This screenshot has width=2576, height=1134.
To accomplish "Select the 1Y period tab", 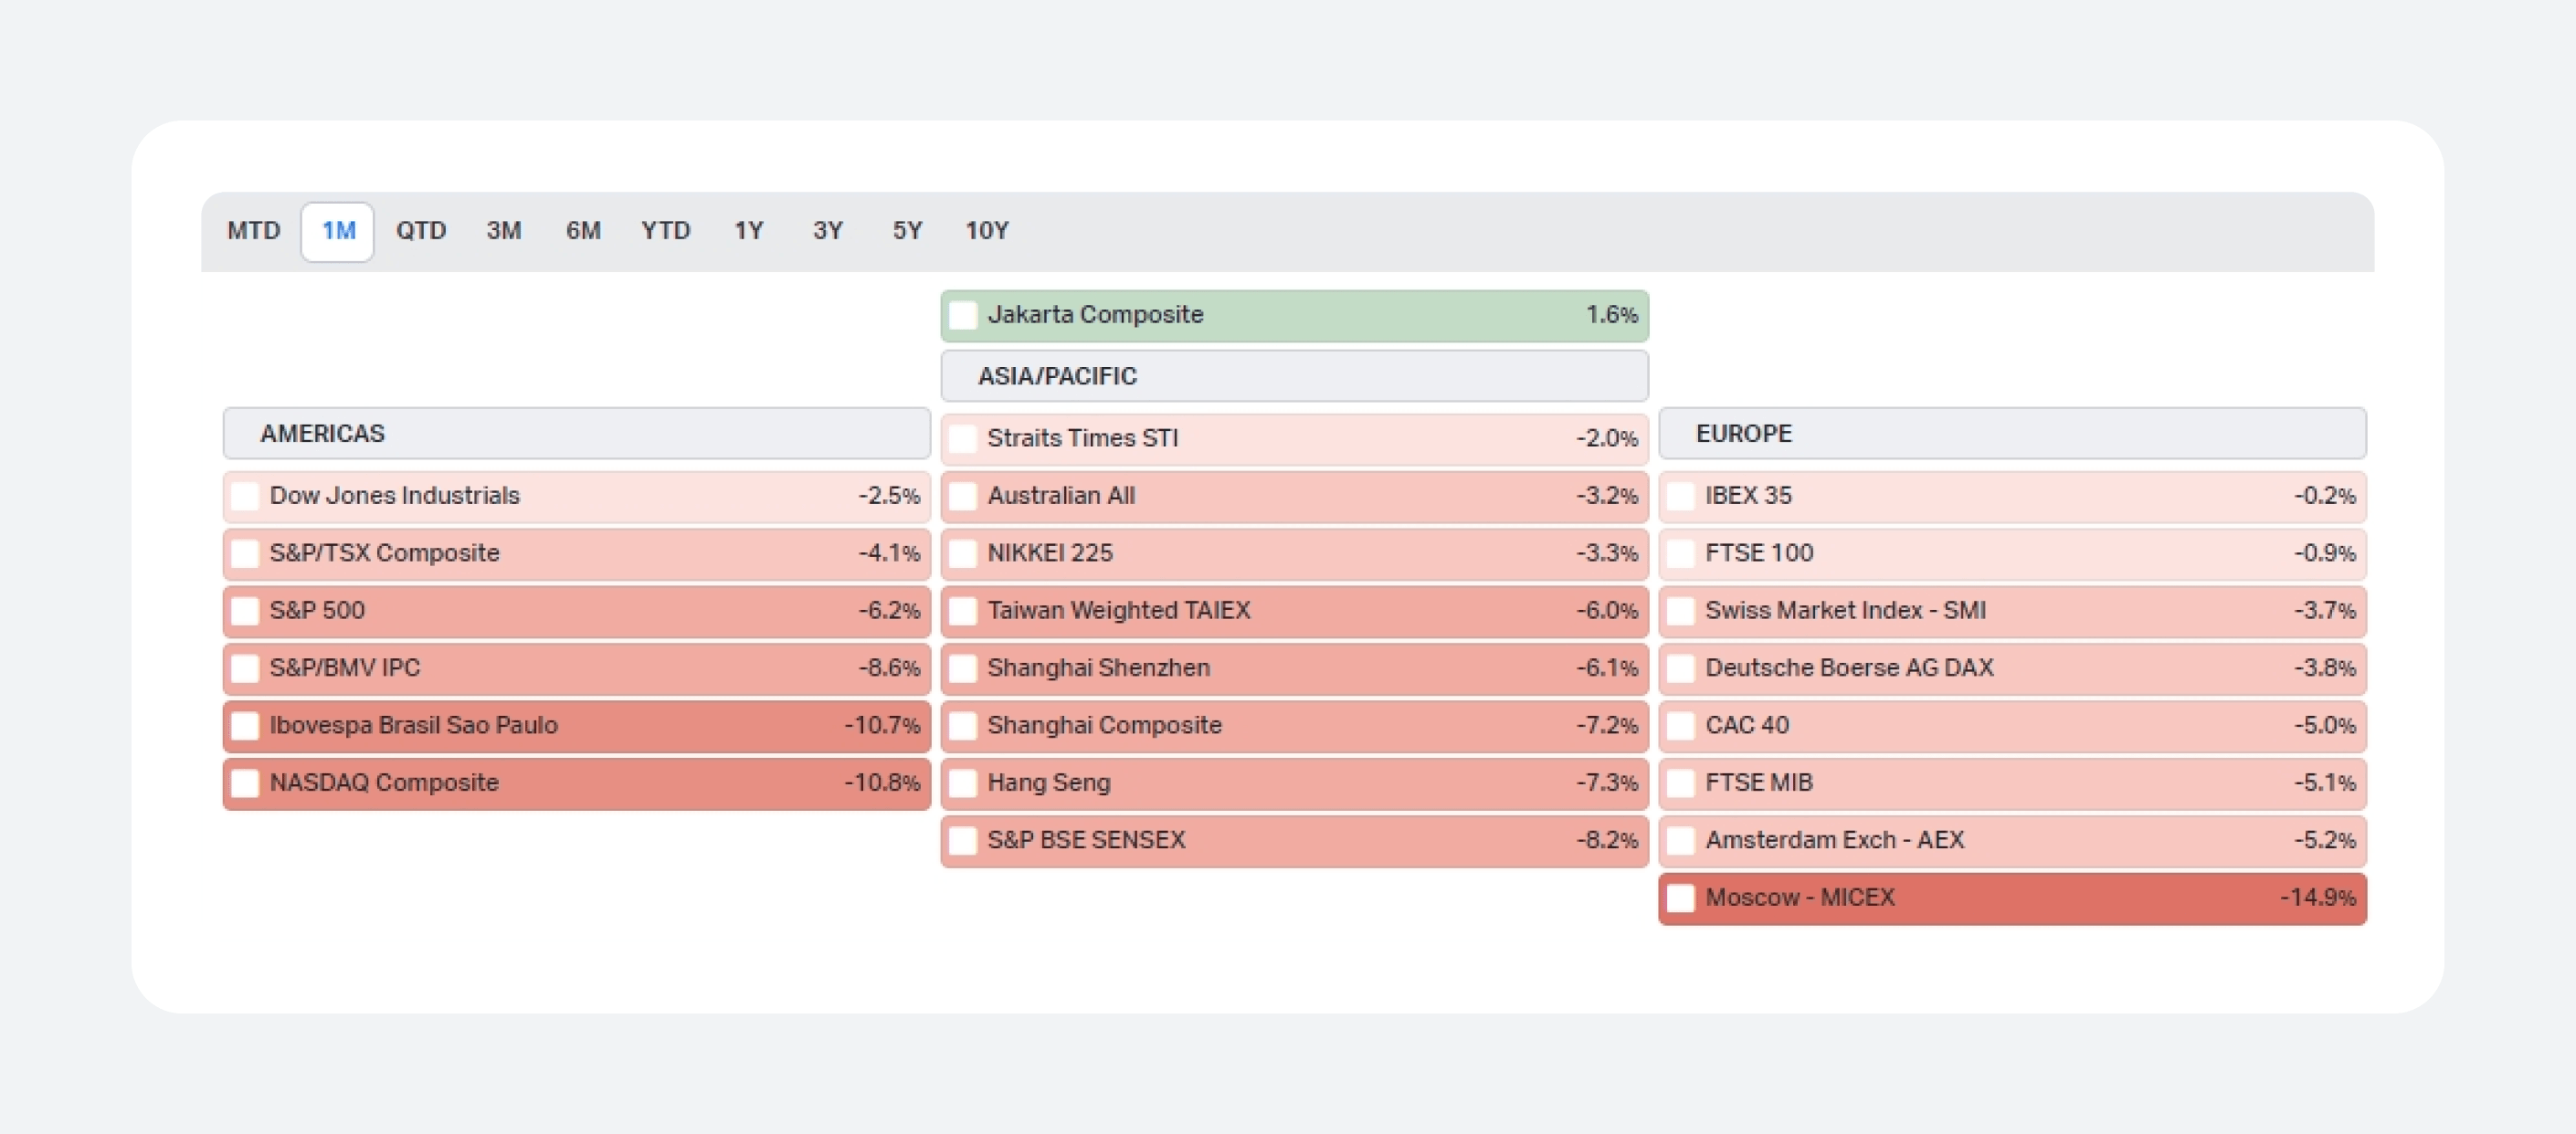I will pyautogui.click(x=749, y=231).
